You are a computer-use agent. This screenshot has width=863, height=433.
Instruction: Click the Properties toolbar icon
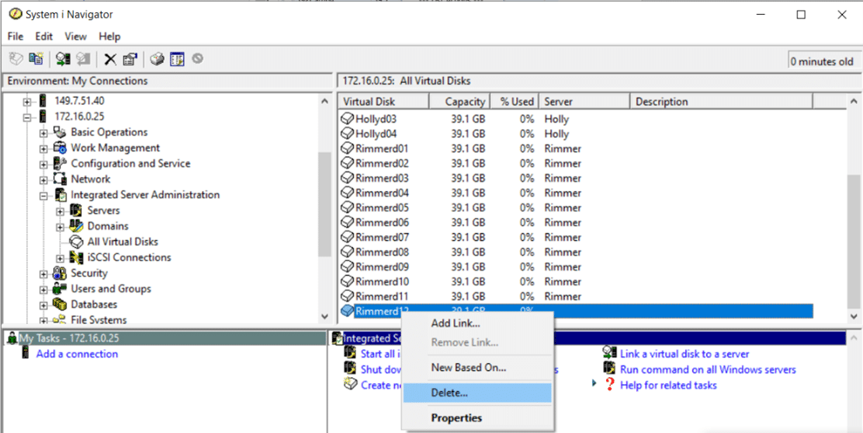[x=130, y=59]
